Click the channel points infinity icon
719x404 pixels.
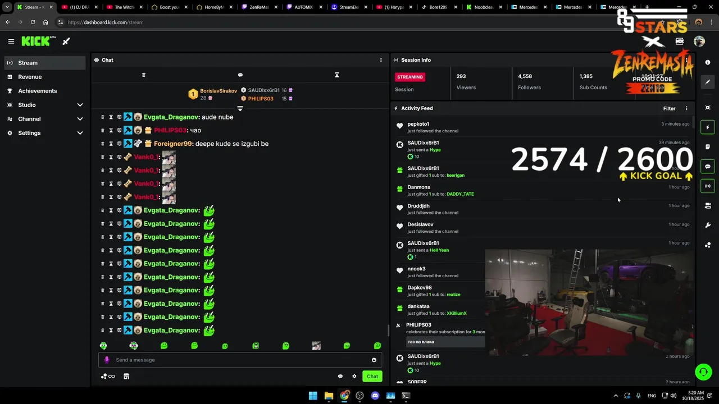click(x=108, y=377)
